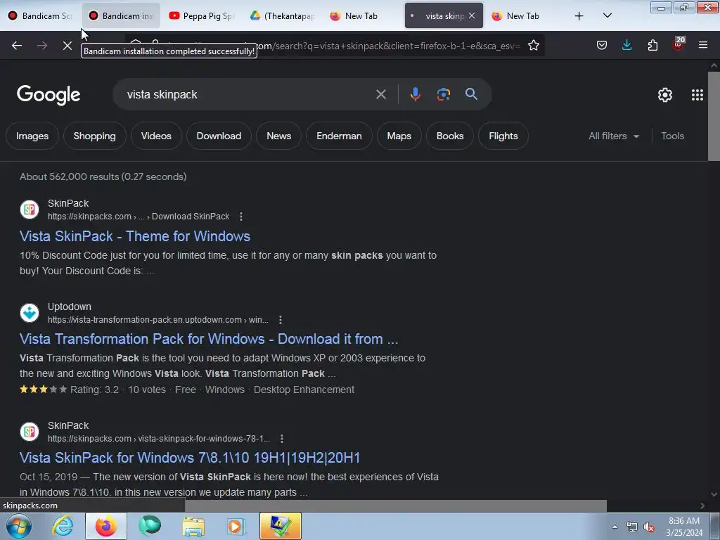The width and height of the screenshot is (720, 540).
Task: Start a Google voice search
Action: click(415, 94)
